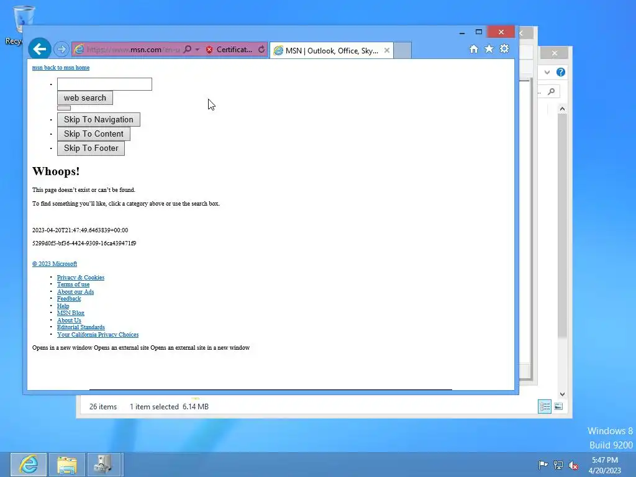Click the browser Forward arrow button
636x477 pixels.
(x=61, y=50)
